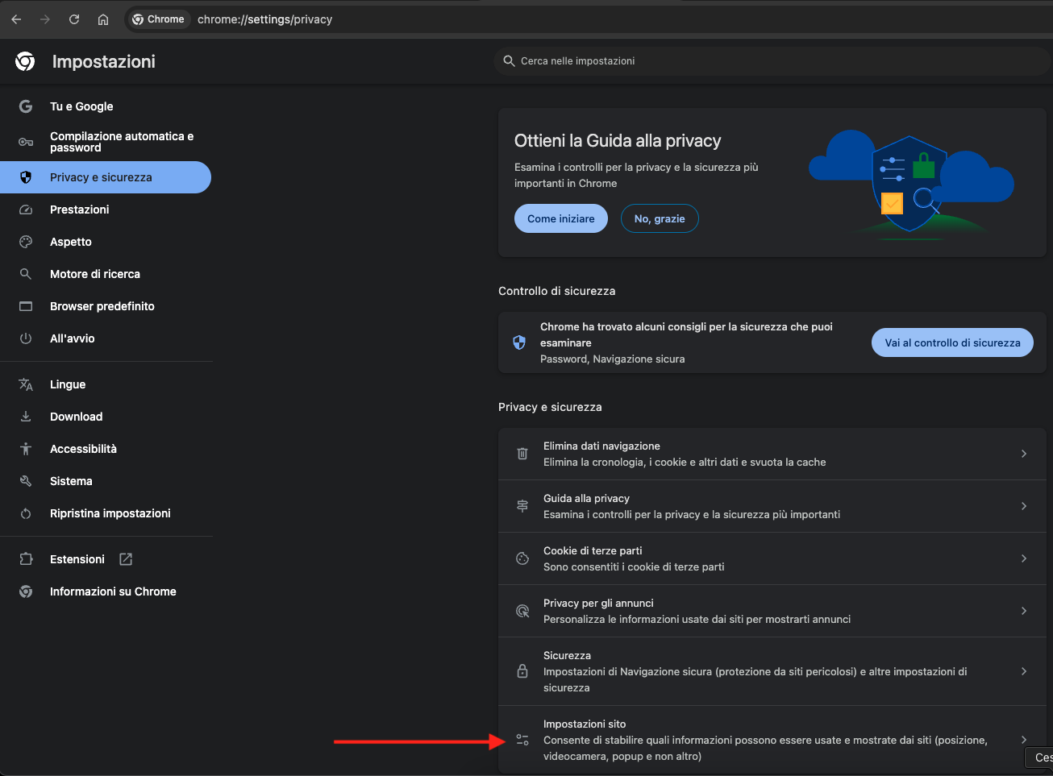Click the browser forward arrow
This screenshot has width=1053, height=776.
click(x=45, y=19)
